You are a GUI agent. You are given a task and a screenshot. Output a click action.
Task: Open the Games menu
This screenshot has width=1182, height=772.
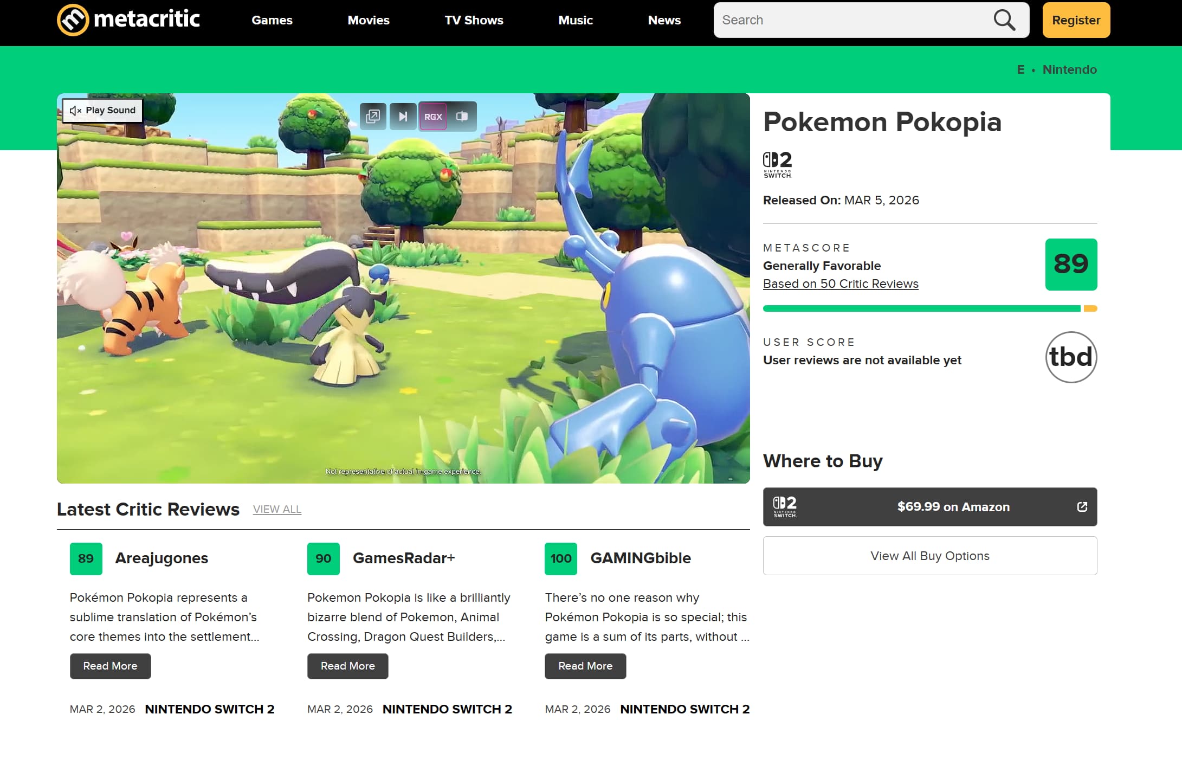click(x=272, y=20)
